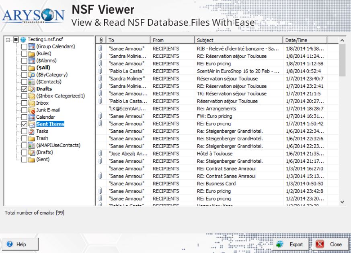
Task: Uncheck the Sent Items folder checkbox
Action: [x=24, y=124]
